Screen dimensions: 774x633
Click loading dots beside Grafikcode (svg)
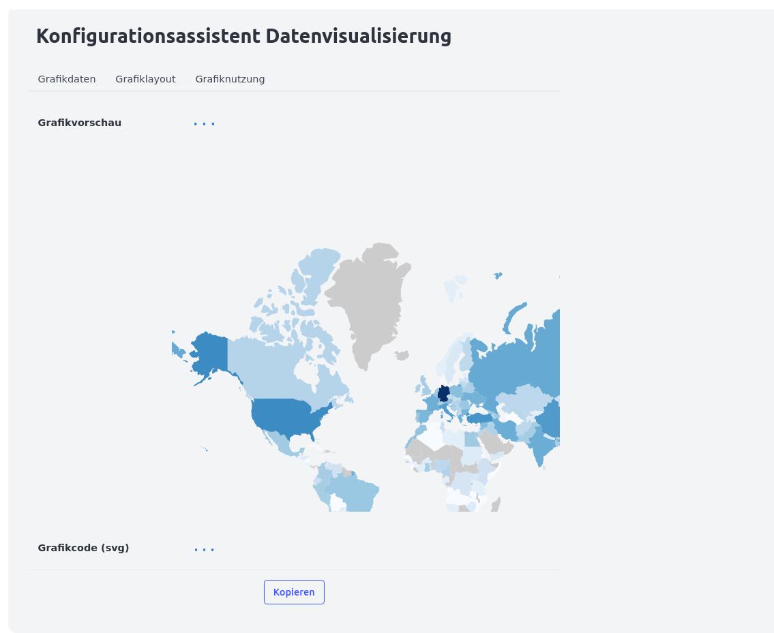pos(204,549)
